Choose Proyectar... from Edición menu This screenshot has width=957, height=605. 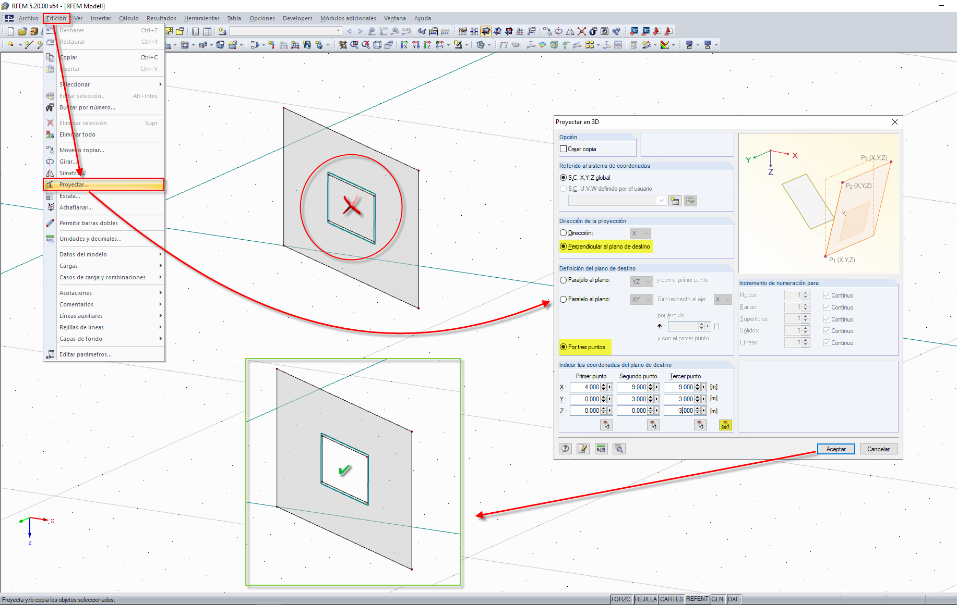tap(104, 184)
